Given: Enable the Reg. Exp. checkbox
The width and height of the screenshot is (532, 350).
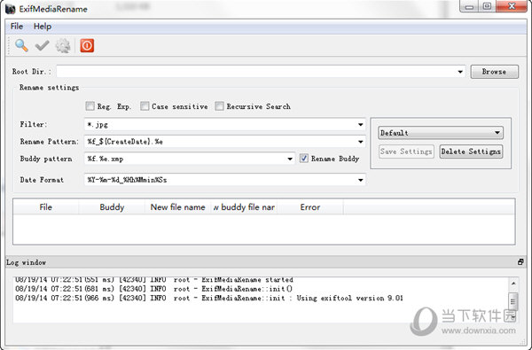Looking at the screenshot, I should tap(90, 106).
